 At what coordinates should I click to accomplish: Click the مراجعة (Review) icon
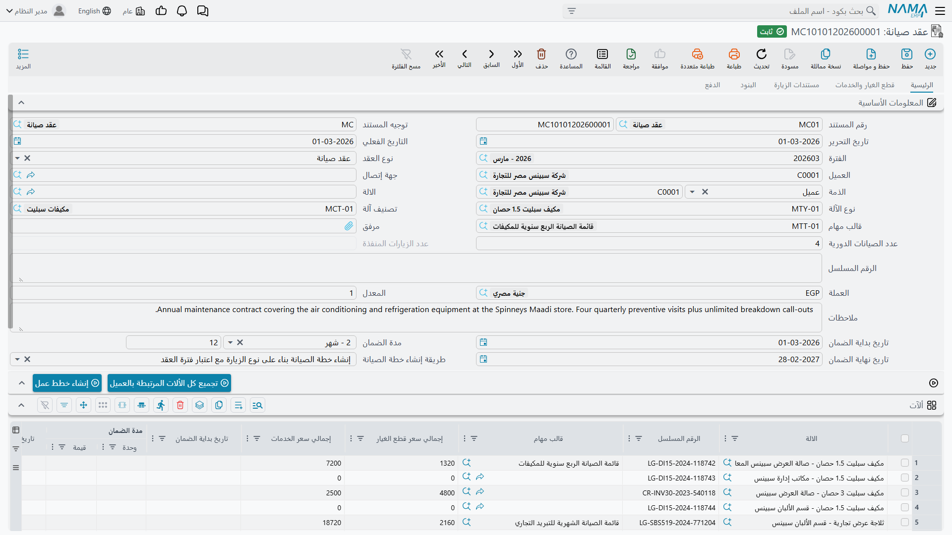(x=631, y=54)
